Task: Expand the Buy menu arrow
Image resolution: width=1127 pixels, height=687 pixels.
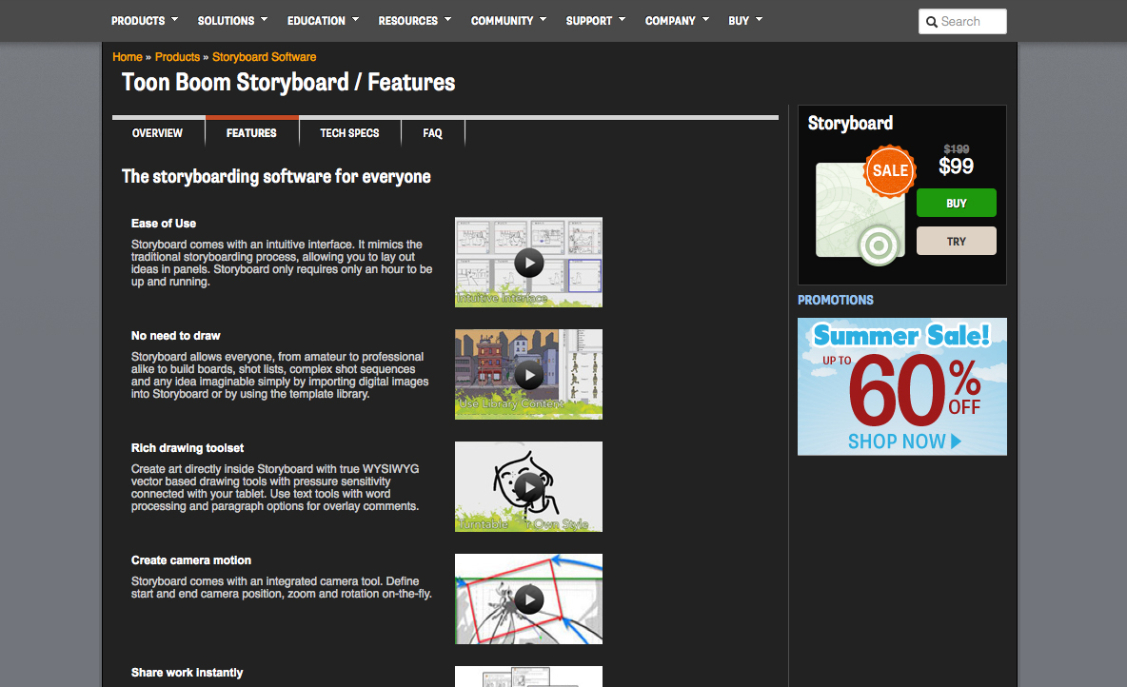Action: [759, 19]
